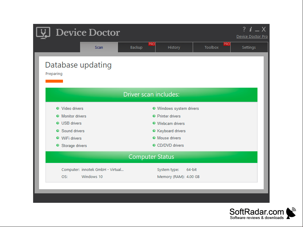Go to the Toolbox tab
Viewport: 303px width, 227px height.
212,47
